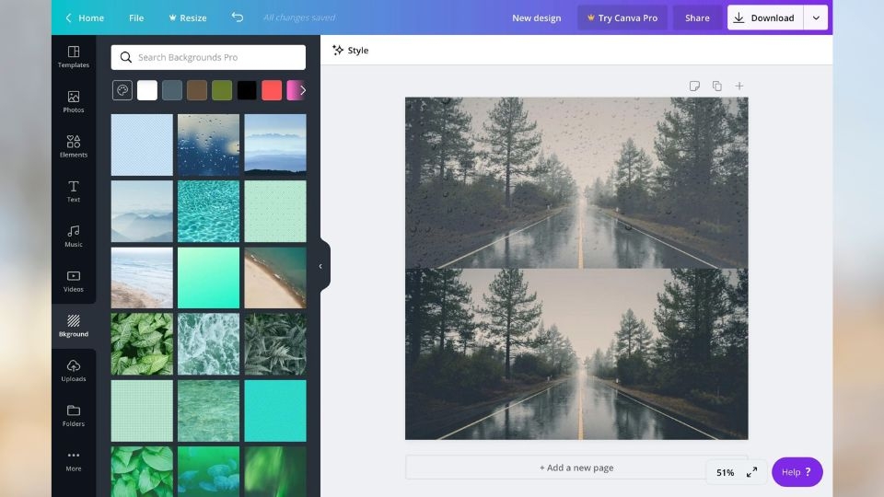Open the Resize menu
884x497 pixels.
[188, 18]
